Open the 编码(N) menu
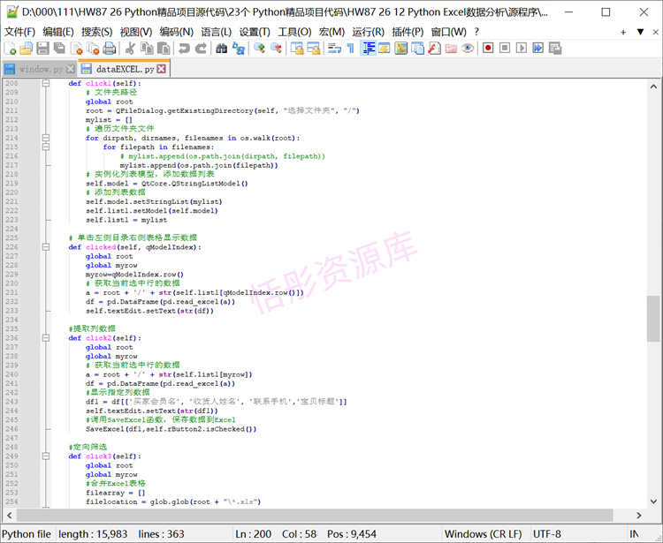Screen dimensions: 663x543 176,32
